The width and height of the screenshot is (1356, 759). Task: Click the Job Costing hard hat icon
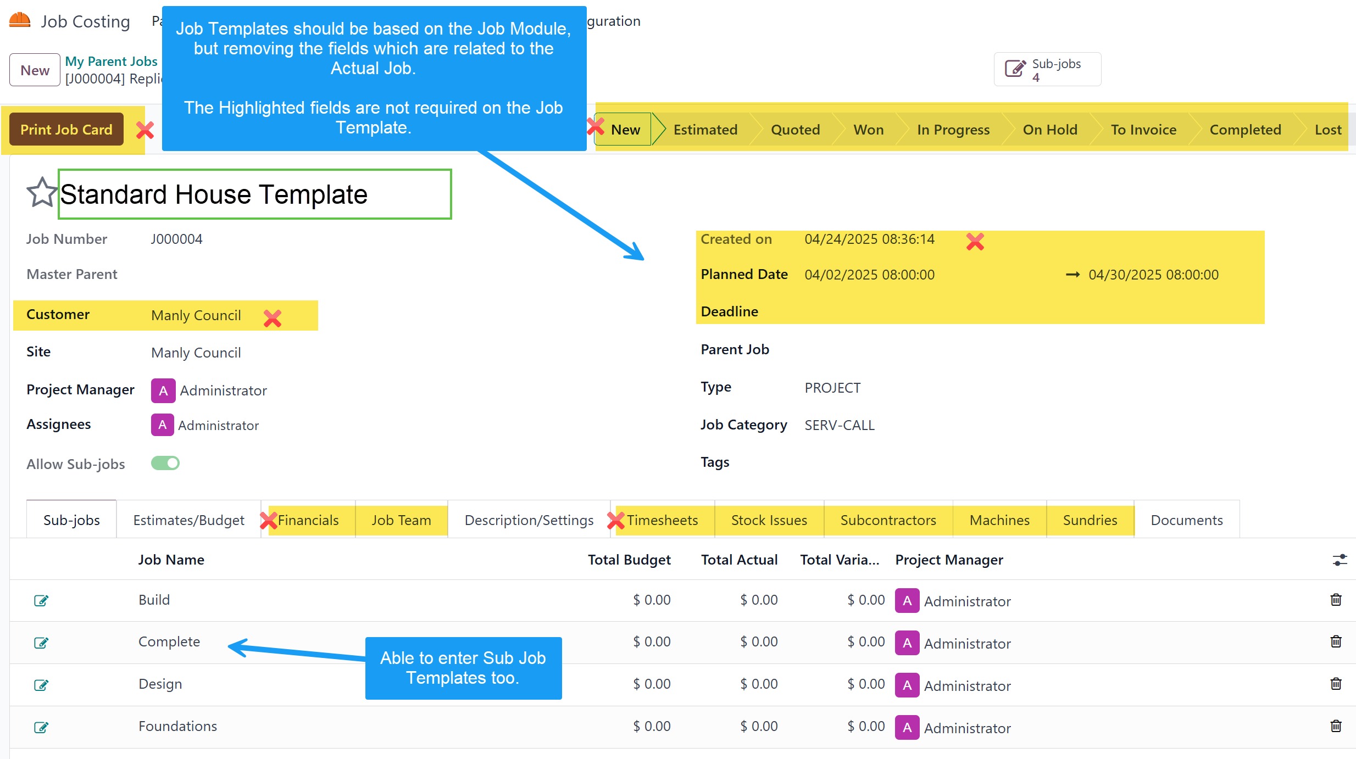point(20,20)
